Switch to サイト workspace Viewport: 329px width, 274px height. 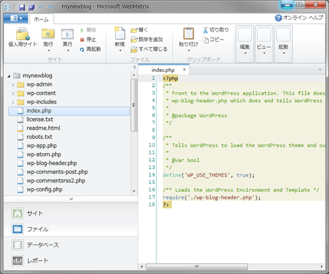pos(70,214)
